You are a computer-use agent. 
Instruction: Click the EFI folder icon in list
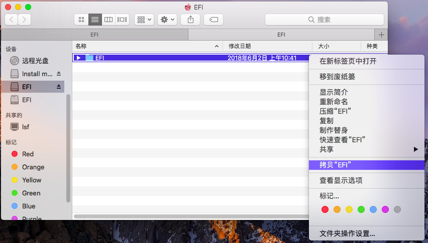tap(89, 58)
